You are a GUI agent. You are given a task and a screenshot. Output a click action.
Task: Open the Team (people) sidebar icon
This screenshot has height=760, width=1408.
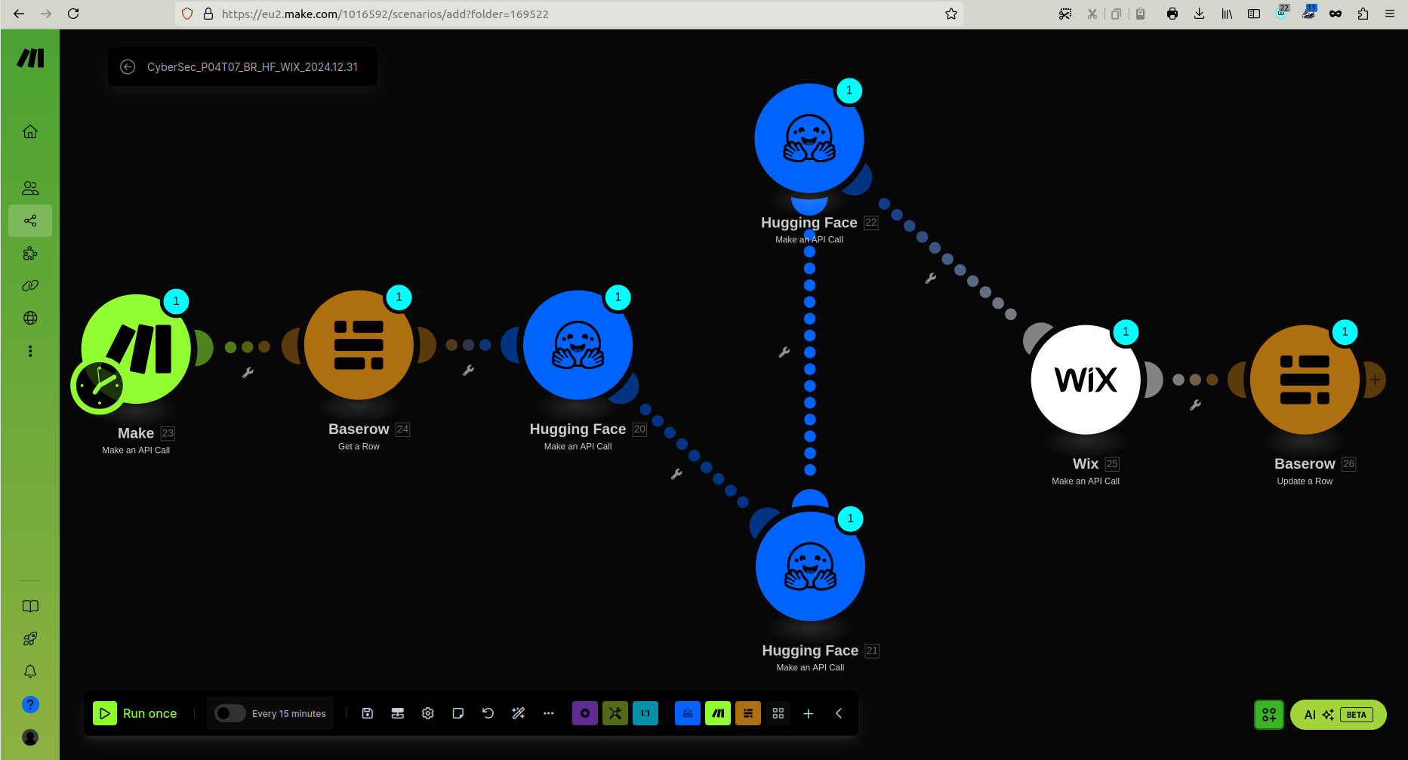(x=30, y=188)
